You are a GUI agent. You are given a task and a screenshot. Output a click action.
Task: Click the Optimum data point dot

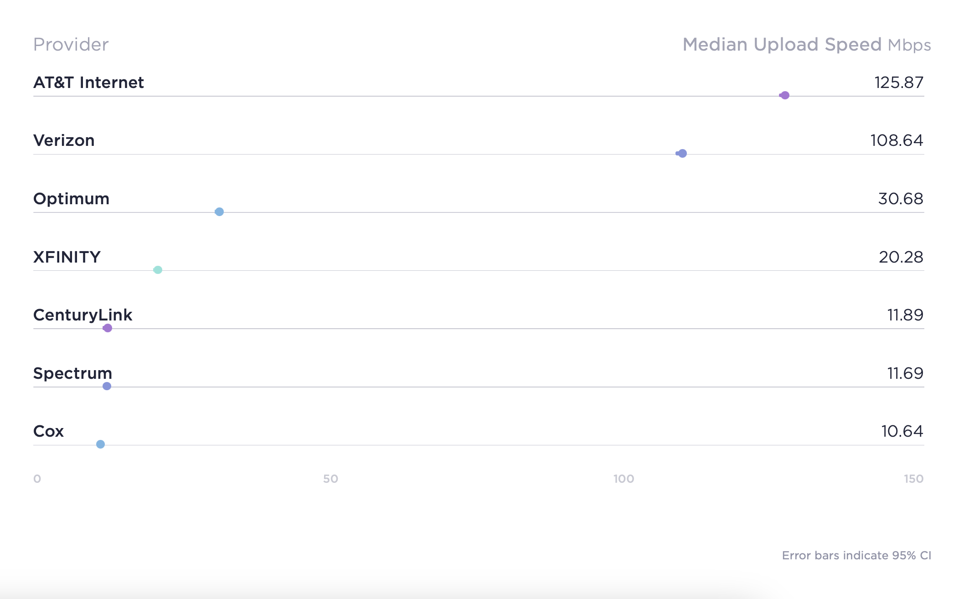219,212
